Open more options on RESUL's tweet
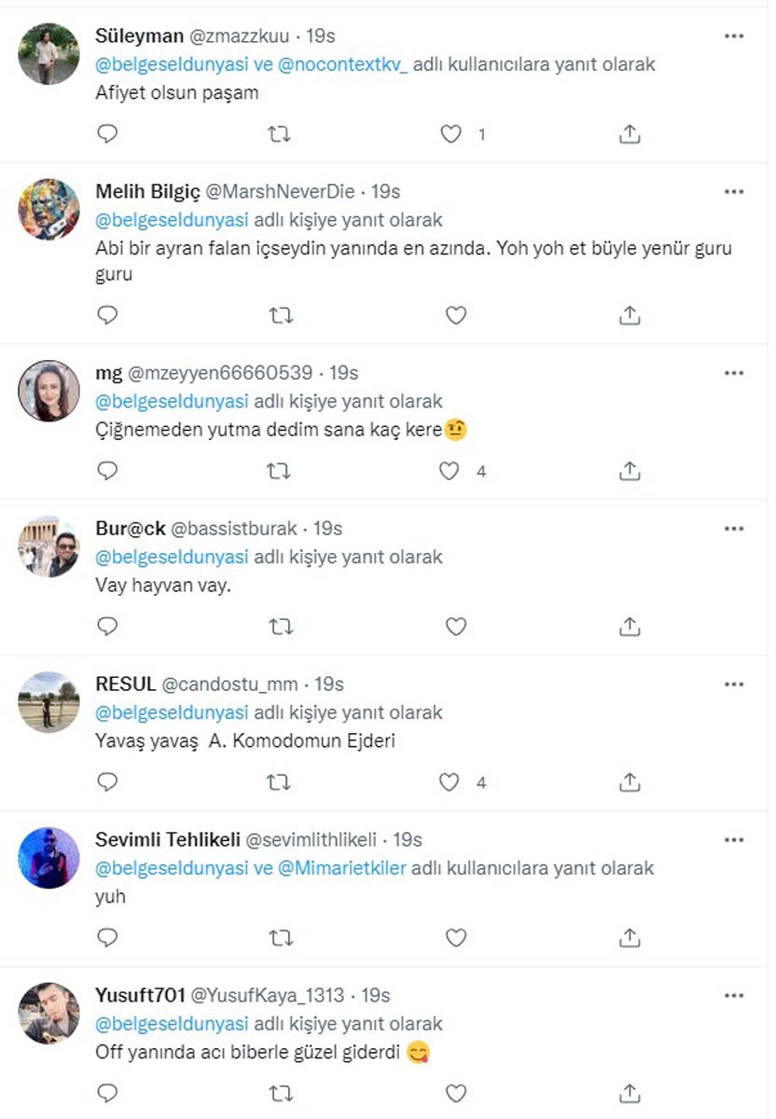 pyautogui.click(x=734, y=683)
